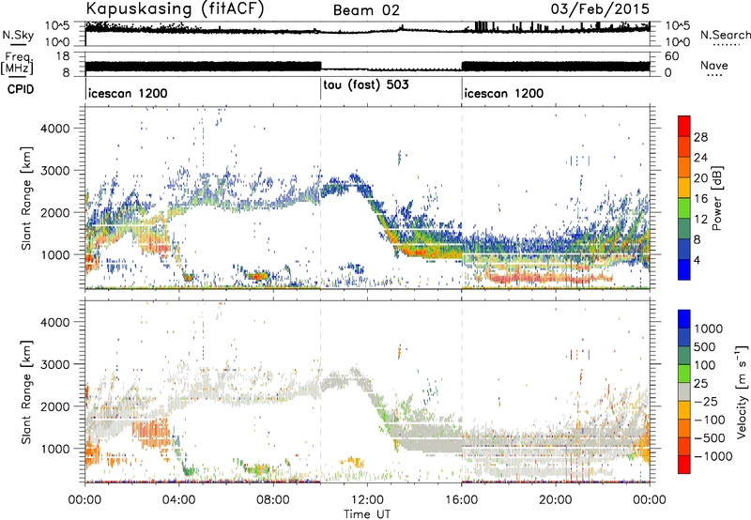751x520 pixels.
Task: Click the '28' power colorbar tick
Action: click(700, 137)
